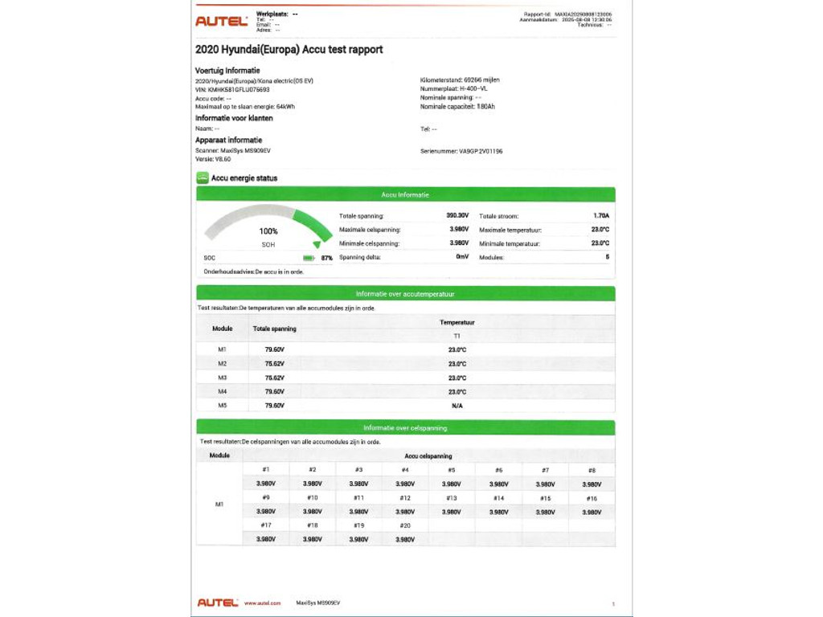Click the Maximaal op te slaan energie 64kWh line
Screen dimensions: 823x617
coord(245,107)
